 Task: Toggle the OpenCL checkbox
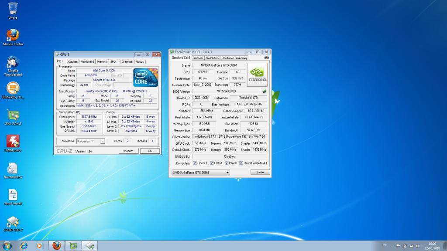coord(195,163)
